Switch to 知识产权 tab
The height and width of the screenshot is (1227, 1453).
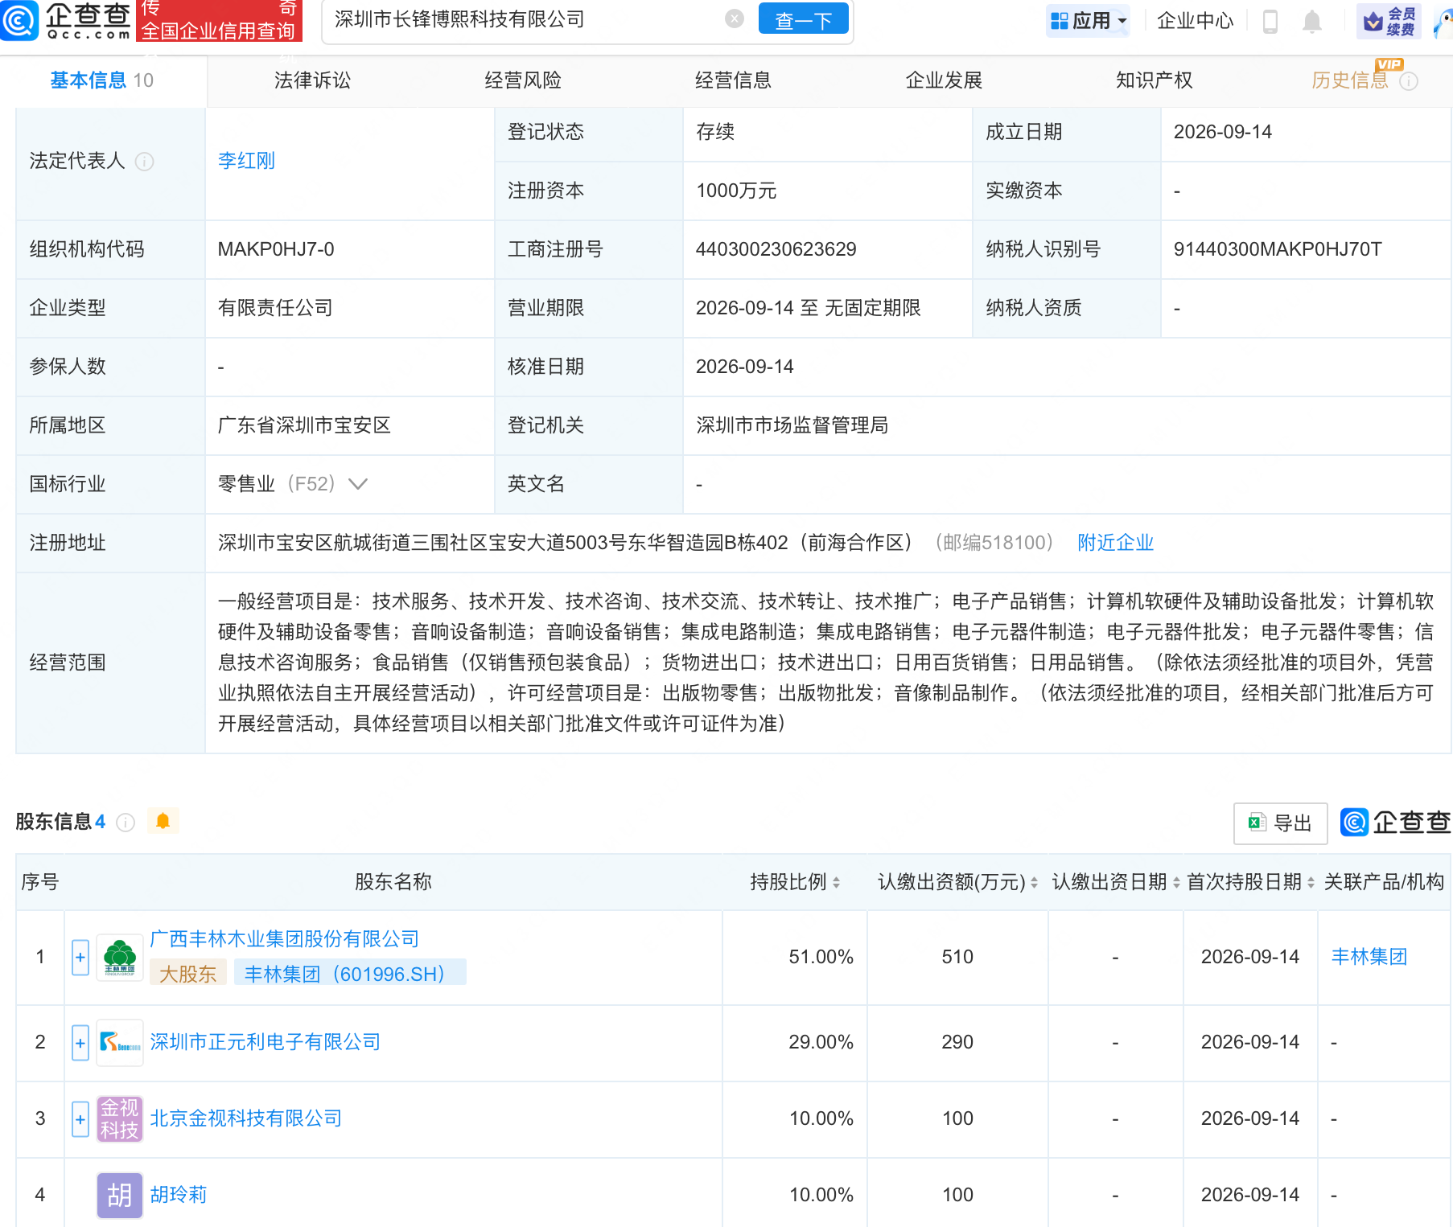(x=1155, y=80)
